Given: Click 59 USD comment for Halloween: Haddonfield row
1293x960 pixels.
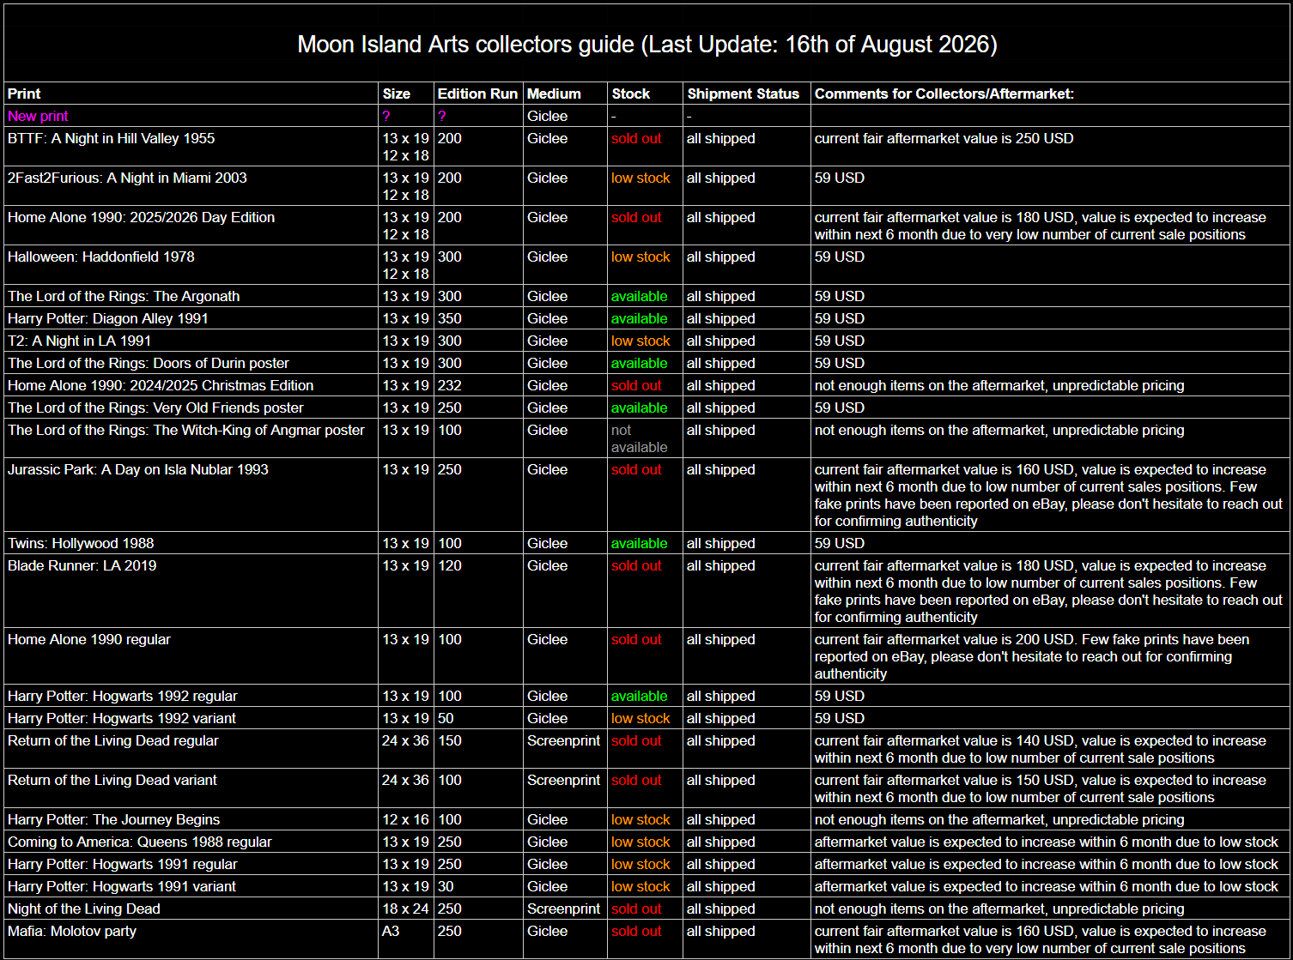Looking at the screenshot, I should tap(839, 257).
